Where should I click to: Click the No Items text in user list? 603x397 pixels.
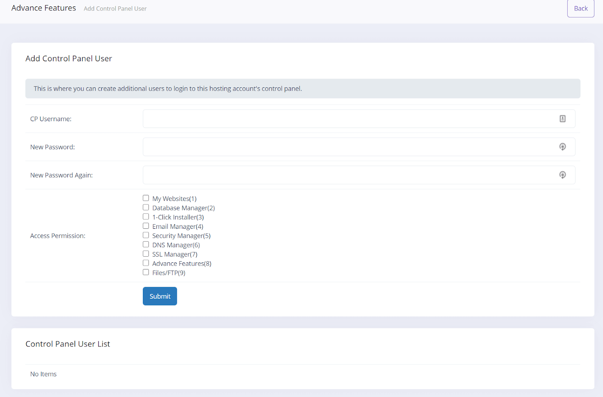tap(43, 374)
